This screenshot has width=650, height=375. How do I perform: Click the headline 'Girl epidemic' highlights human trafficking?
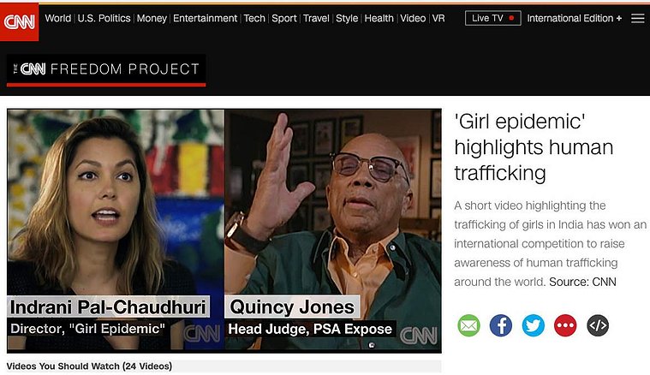click(x=534, y=147)
